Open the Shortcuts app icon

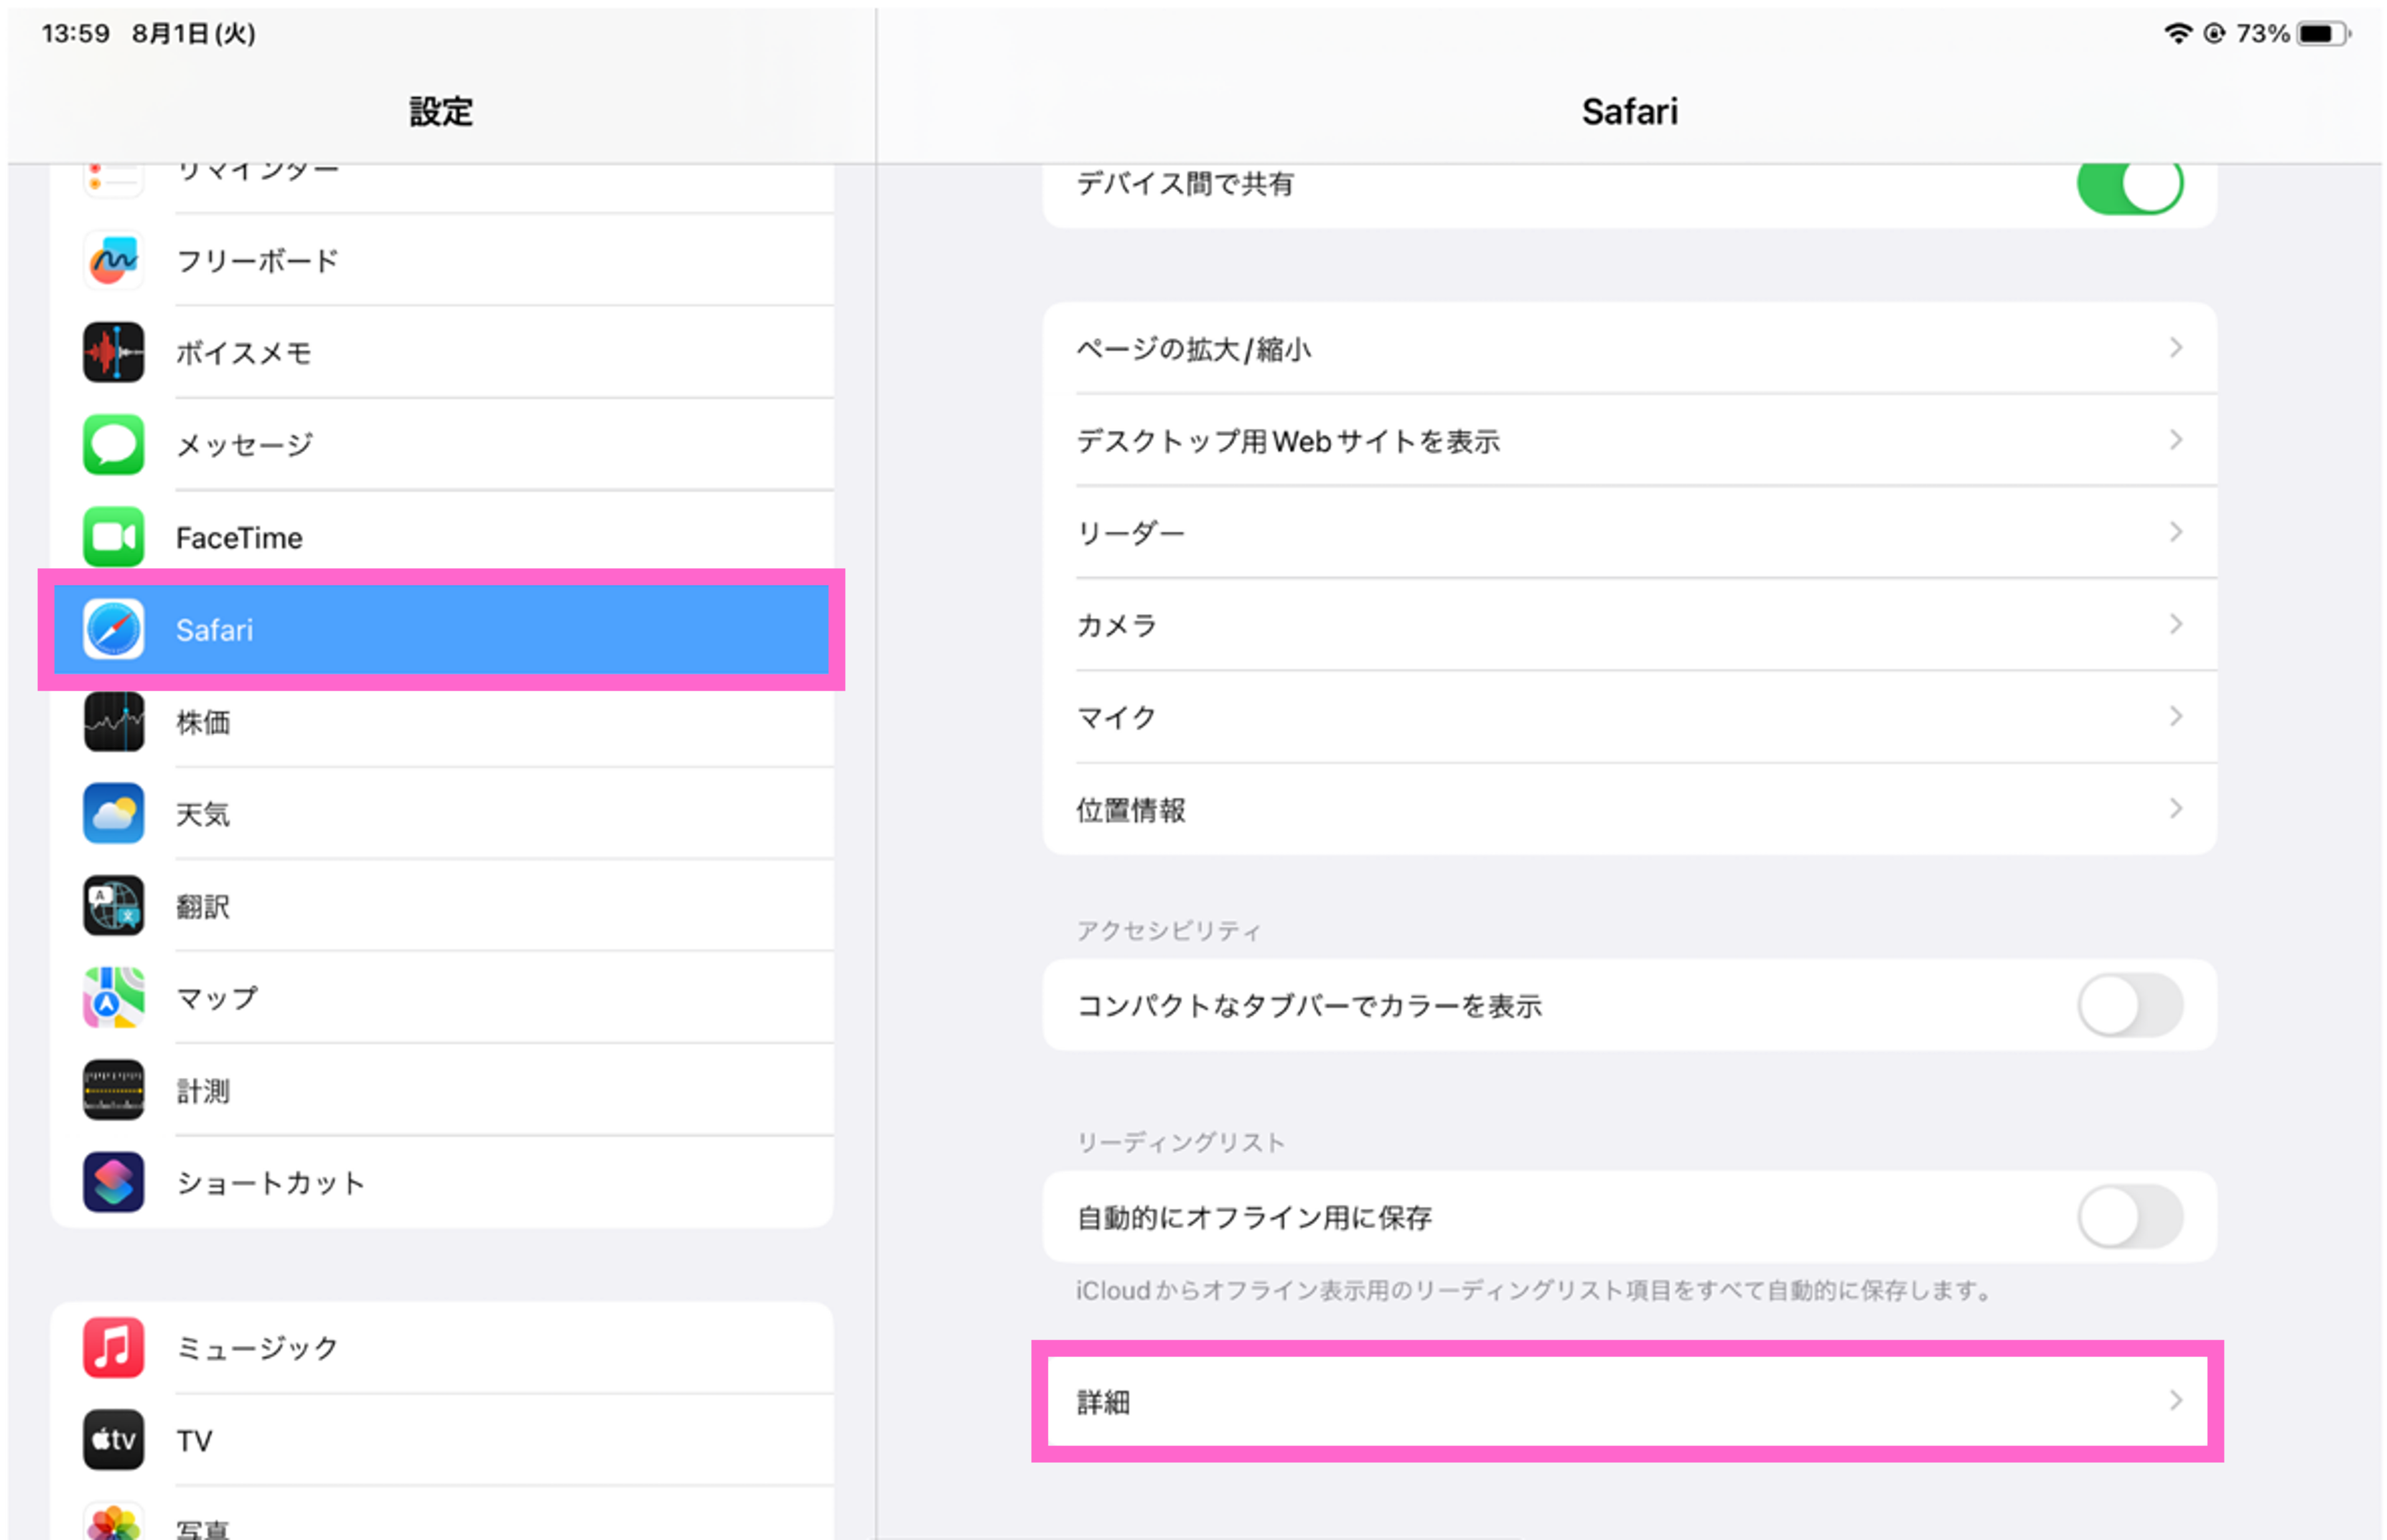113,1182
